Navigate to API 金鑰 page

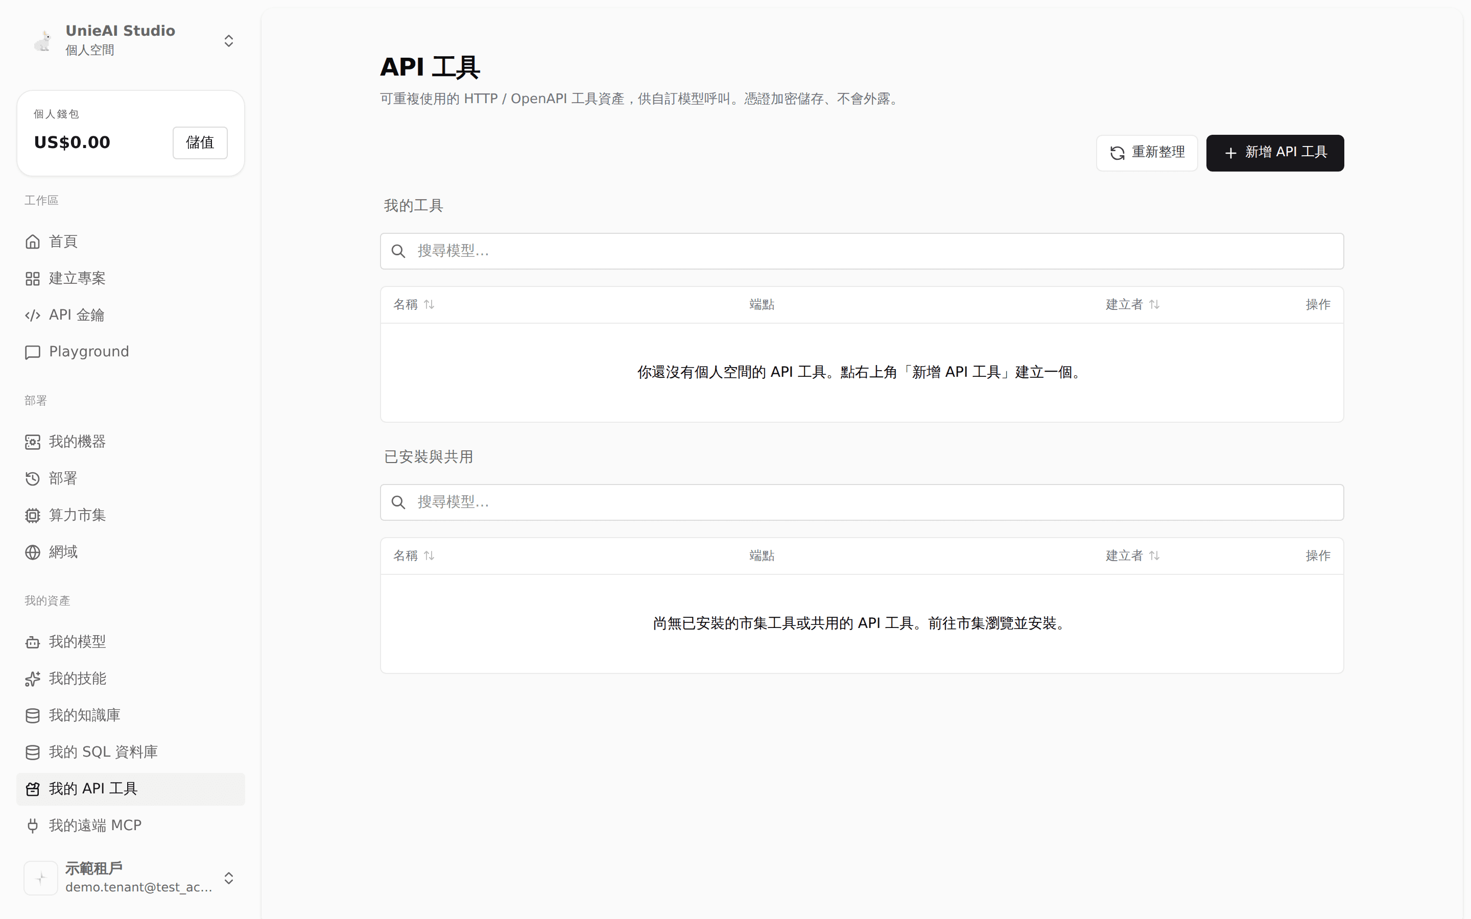131,316
